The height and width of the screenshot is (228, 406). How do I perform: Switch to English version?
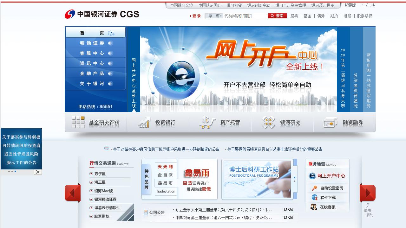(x=368, y=5)
